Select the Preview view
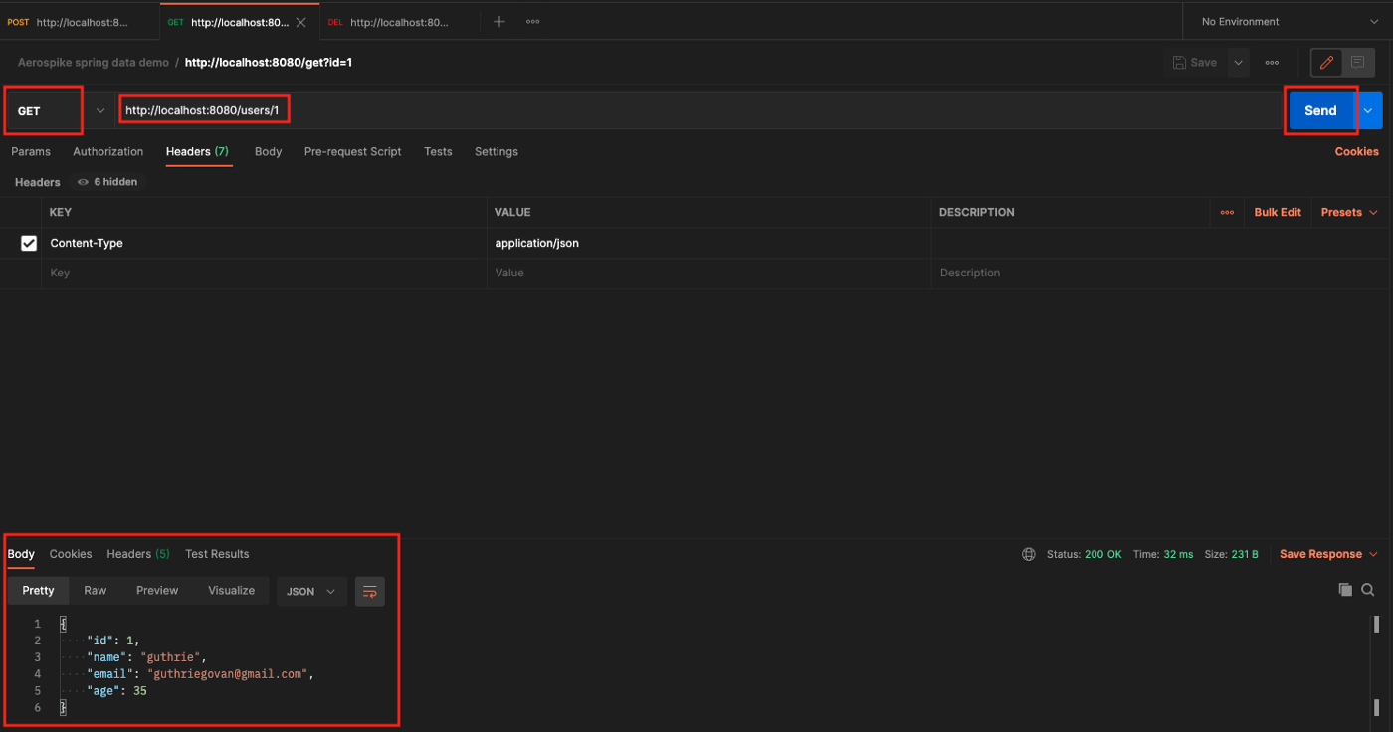Image resolution: width=1393 pixels, height=732 pixels. (157, 590)
